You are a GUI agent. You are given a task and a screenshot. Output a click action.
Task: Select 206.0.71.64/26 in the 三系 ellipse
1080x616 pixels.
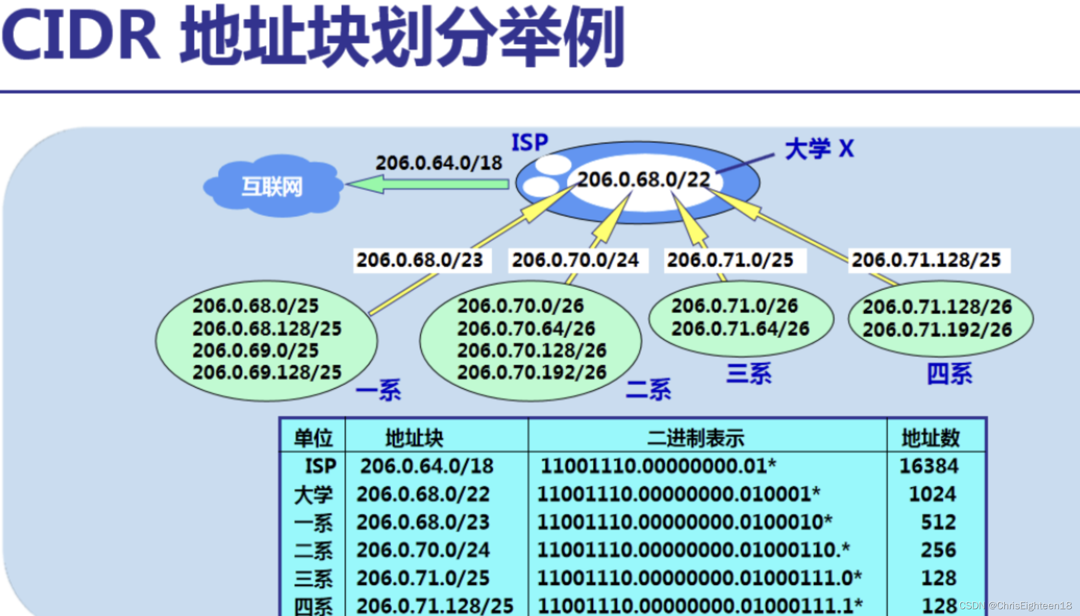coord(741,329)
